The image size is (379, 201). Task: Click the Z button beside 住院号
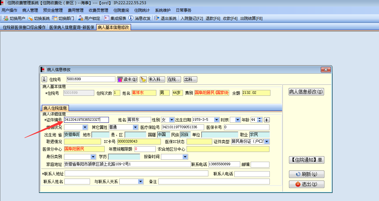coord(44,79)
